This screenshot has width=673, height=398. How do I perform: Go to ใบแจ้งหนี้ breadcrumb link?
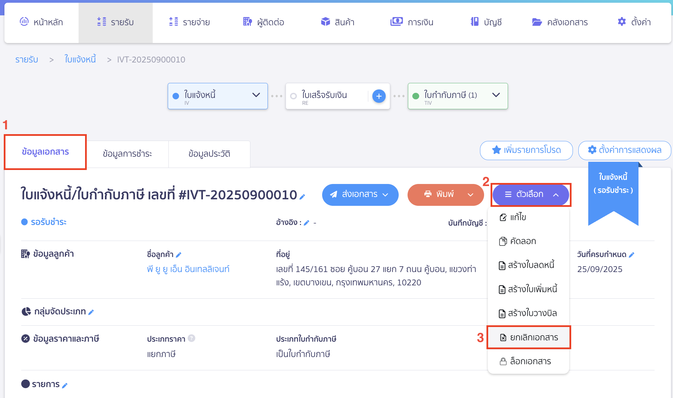[80, 59]
